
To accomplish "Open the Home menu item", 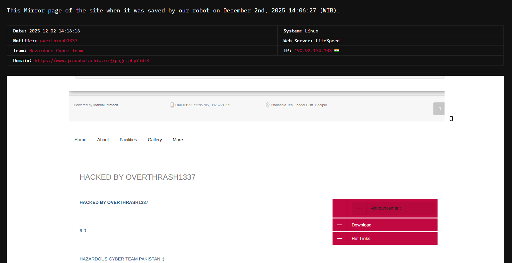I will (x=80, y=140).
